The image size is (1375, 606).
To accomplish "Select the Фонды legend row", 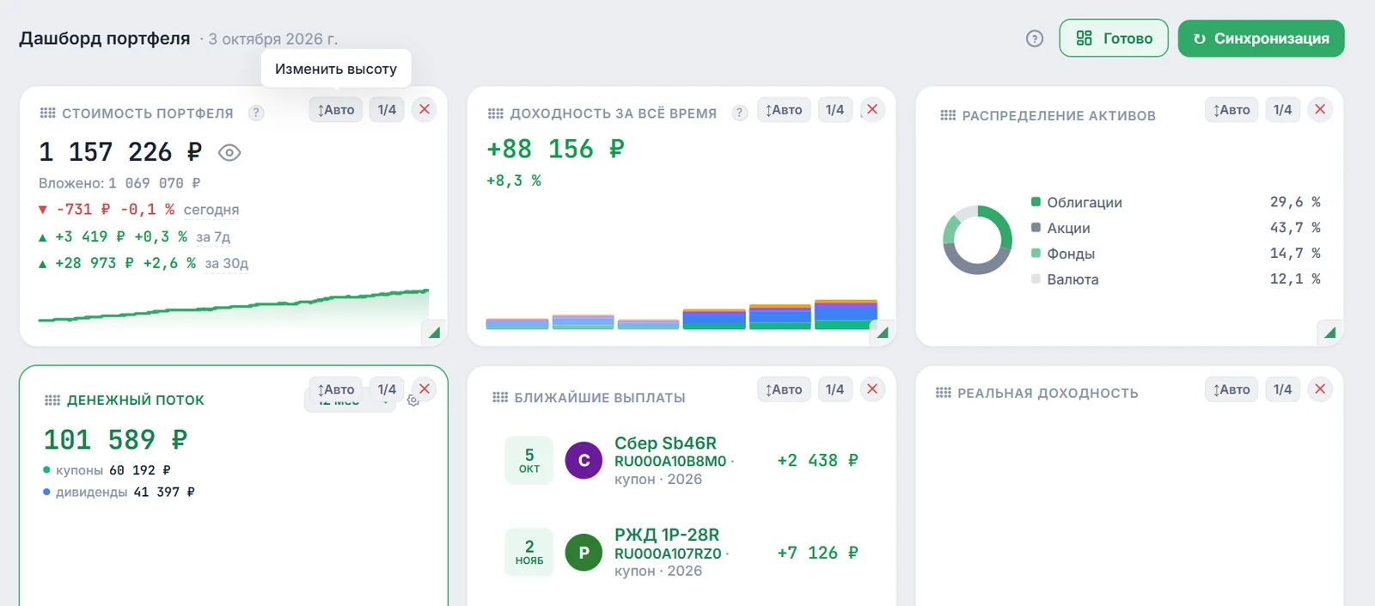I will 1176,254.
